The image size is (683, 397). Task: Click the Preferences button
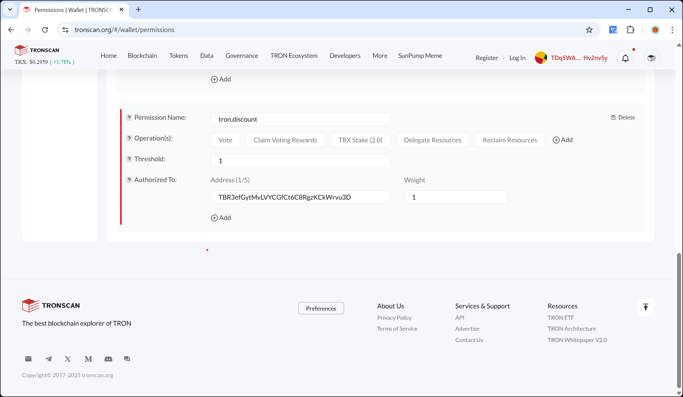tap(321, 308)
